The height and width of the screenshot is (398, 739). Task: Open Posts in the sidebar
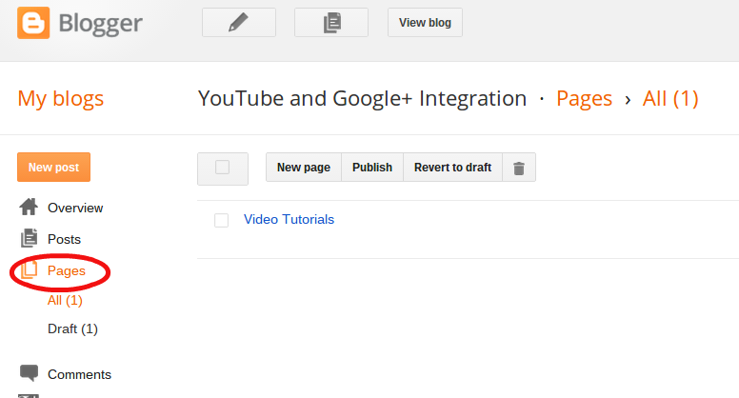click(x=64, y=239)
